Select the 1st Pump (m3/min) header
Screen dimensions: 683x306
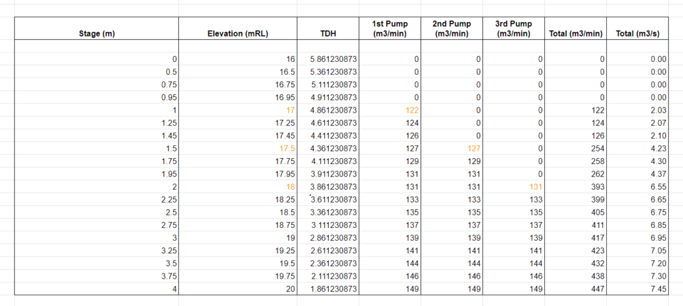390,28
